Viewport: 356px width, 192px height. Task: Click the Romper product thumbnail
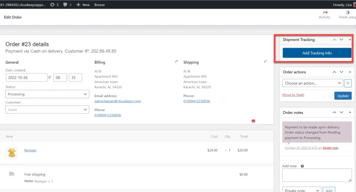pyautogui.click(x=11, y=153)
